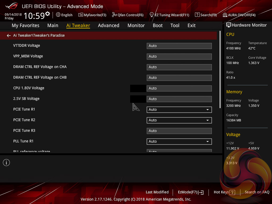Click the info circle icon
Screen dimensions: 272x204
[x=6, y=163]
